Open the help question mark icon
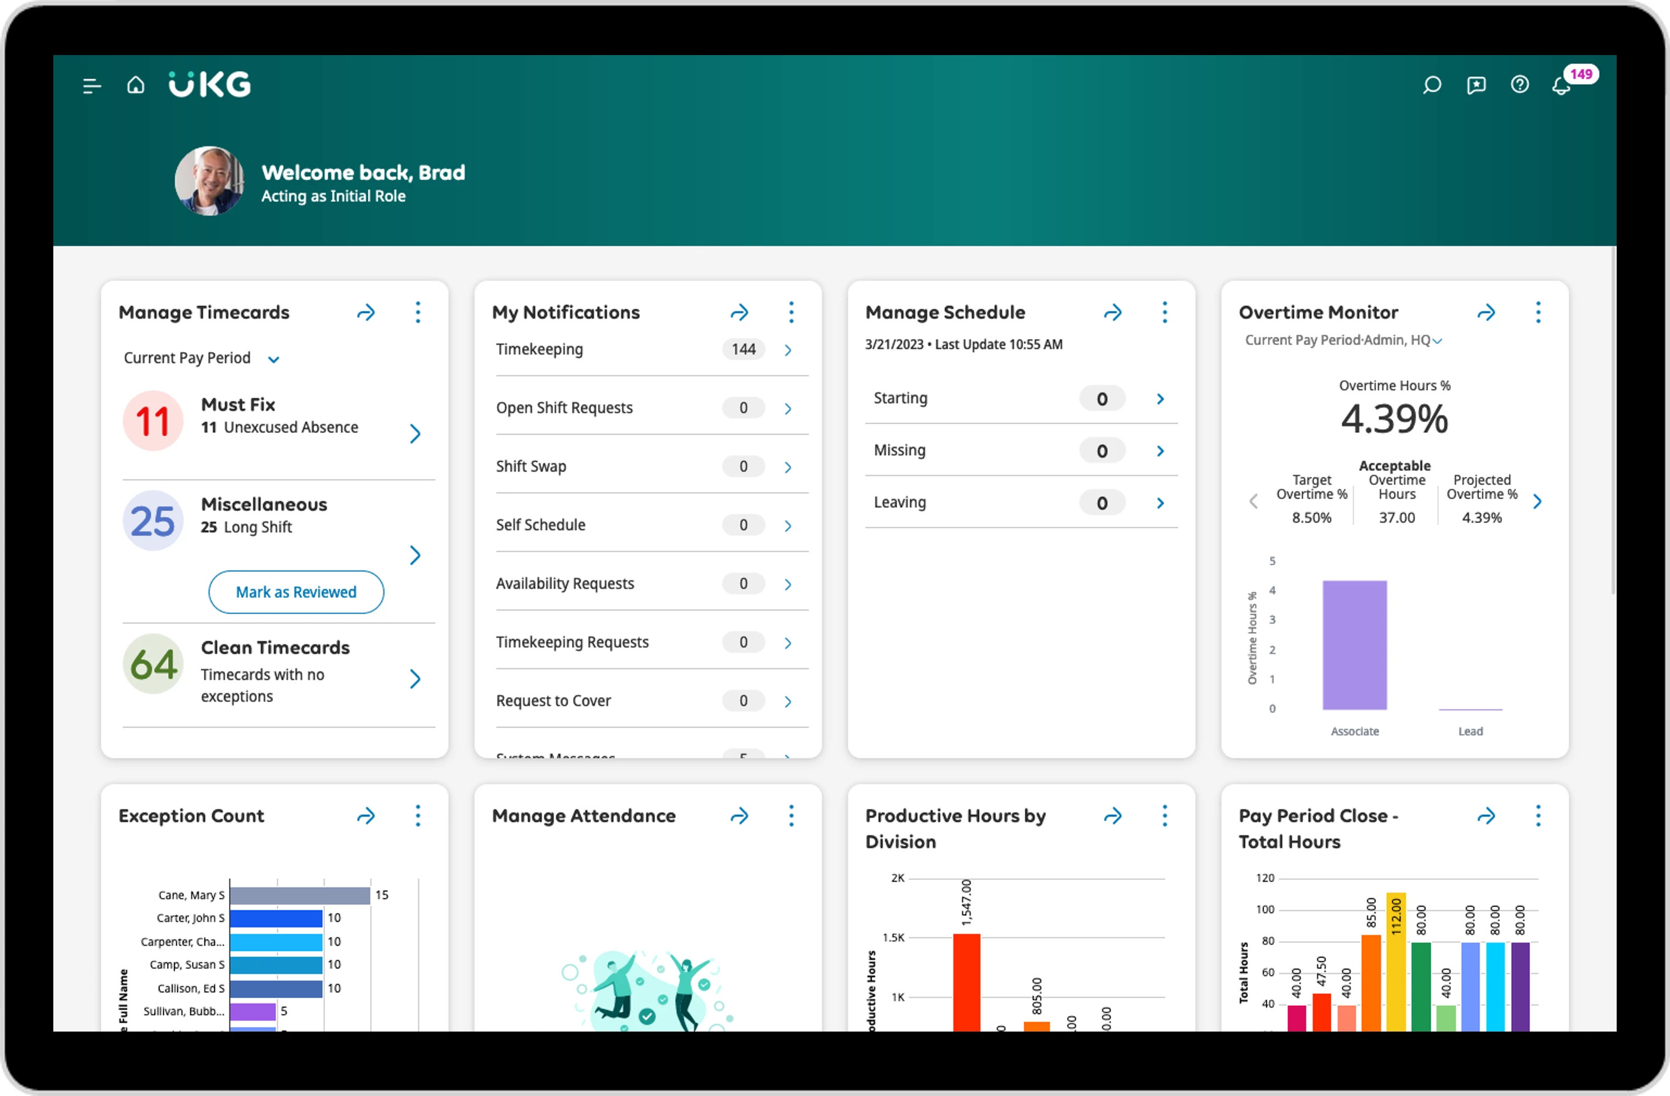 coord(1519,85)
